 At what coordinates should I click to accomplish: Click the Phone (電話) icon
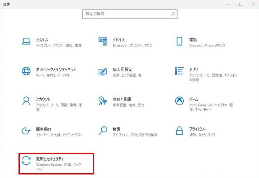179,41
